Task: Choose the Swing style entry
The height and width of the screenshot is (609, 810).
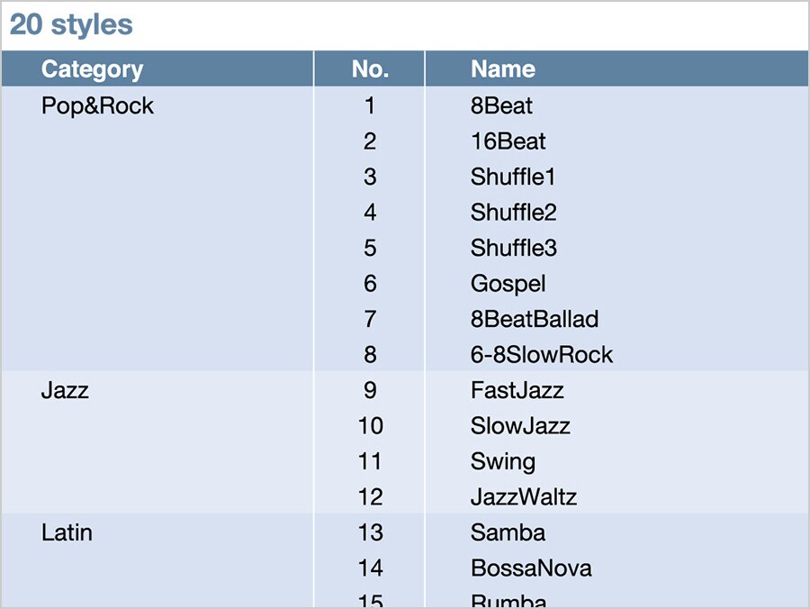Action: tap(502, 461)
